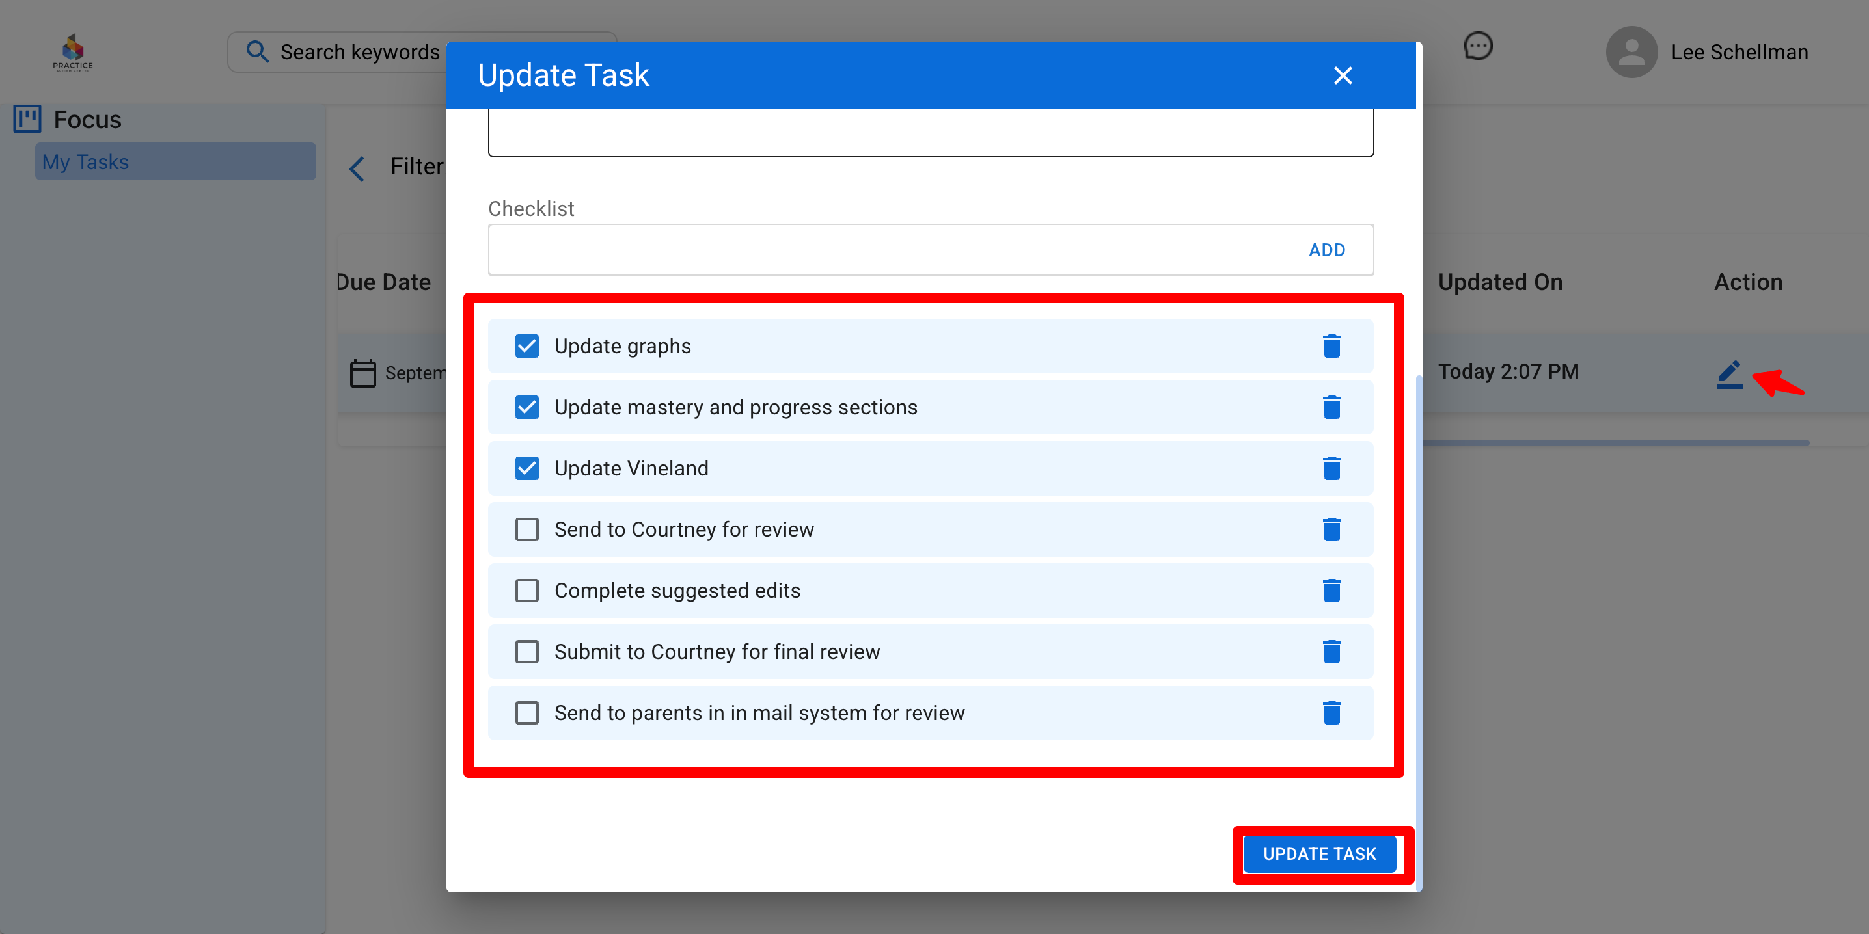Image resolution: width=1869 pixels, height=934 pixels.
Task: Delete the Update Vineland checklist item
Action: pos(1331,468)
